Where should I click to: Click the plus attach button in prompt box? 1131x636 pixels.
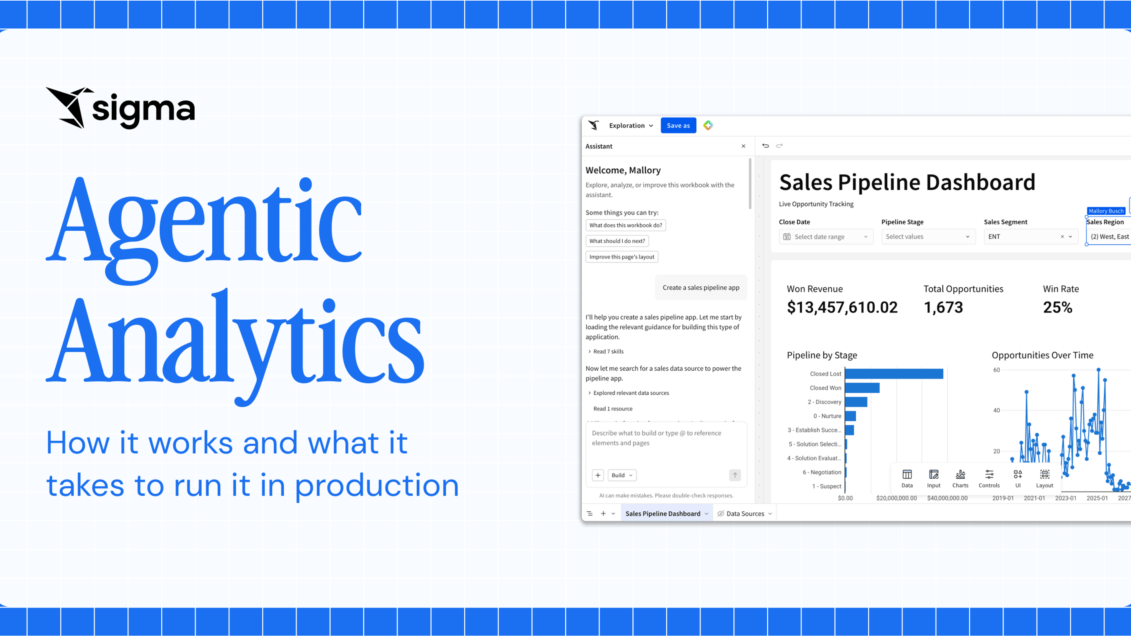(x=598, y=475)
